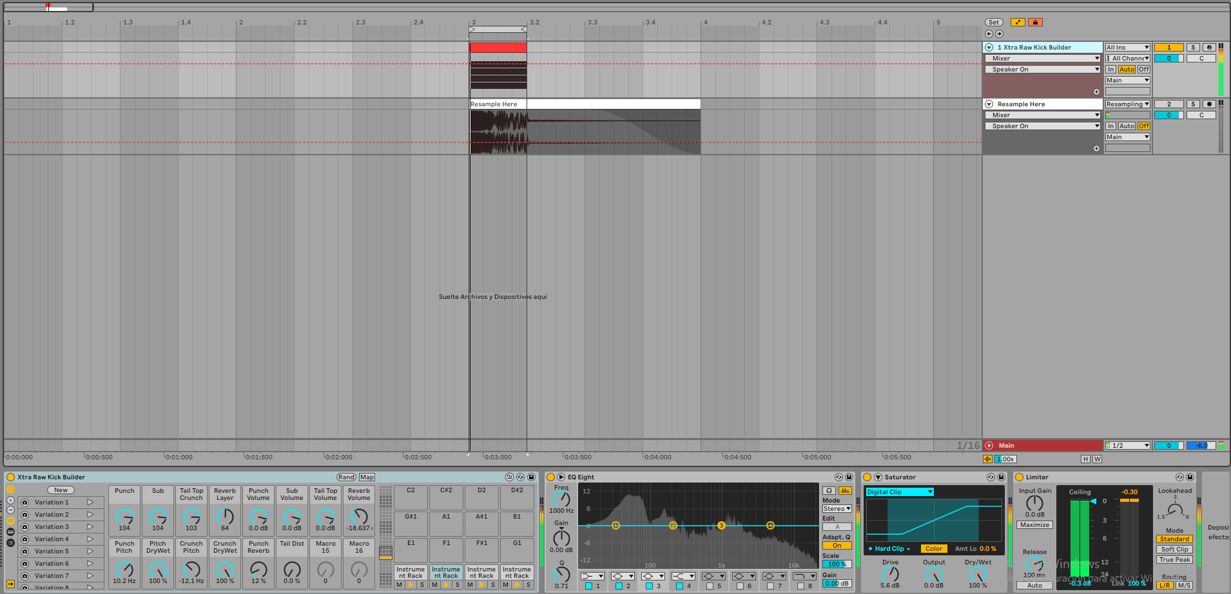Viewport: 1231px width, 594px height.
Task: Enable EQ band 5 checkbox
Action: click(710, 586)
